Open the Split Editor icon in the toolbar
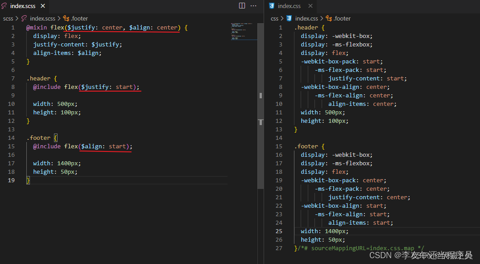 (241, 6)
